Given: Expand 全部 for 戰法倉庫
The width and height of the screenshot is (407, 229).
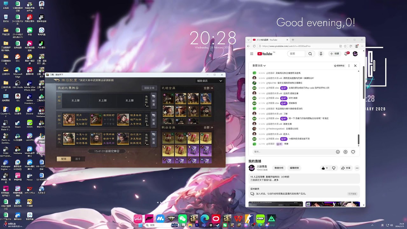Looking at the screenshot, I should point(208,128).
